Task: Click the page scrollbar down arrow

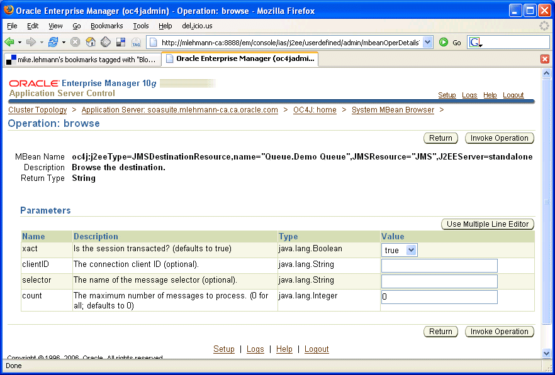Action: (x=546, y=353)
